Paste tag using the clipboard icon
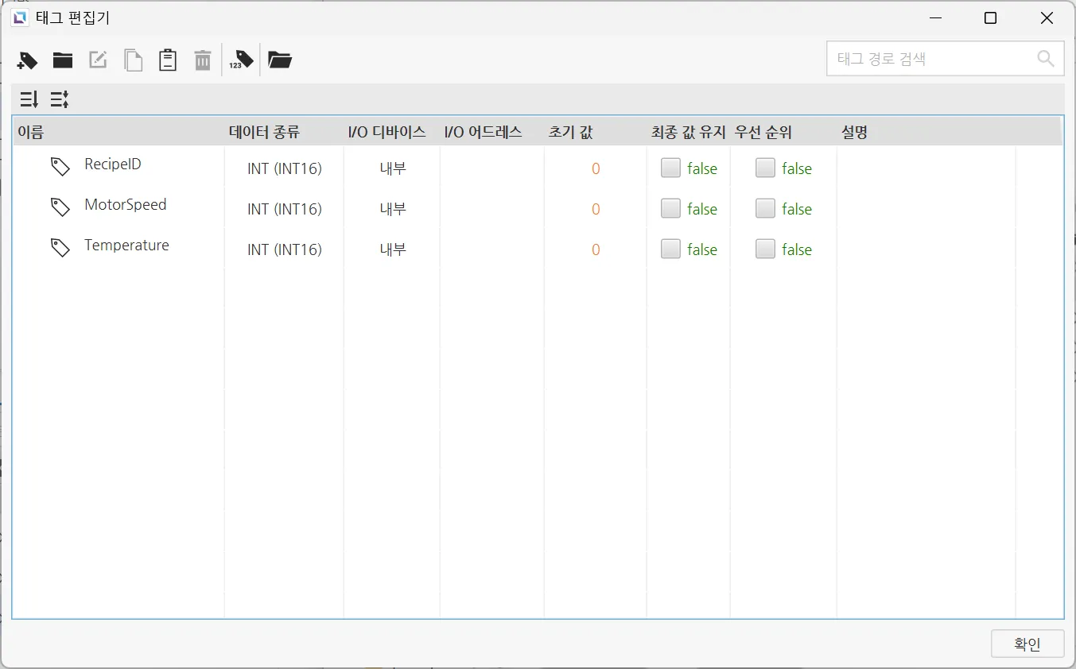 pyautogui.click(x=168, y=60)
